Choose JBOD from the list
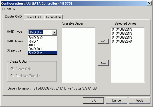This screenshot has width=153, height=107. 43,45
